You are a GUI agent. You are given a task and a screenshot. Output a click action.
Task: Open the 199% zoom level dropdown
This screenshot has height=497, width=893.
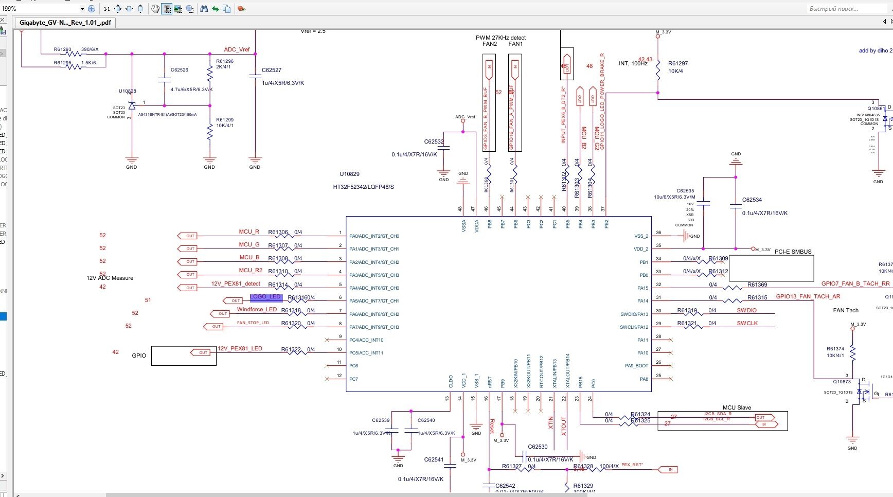coord(82,9)
